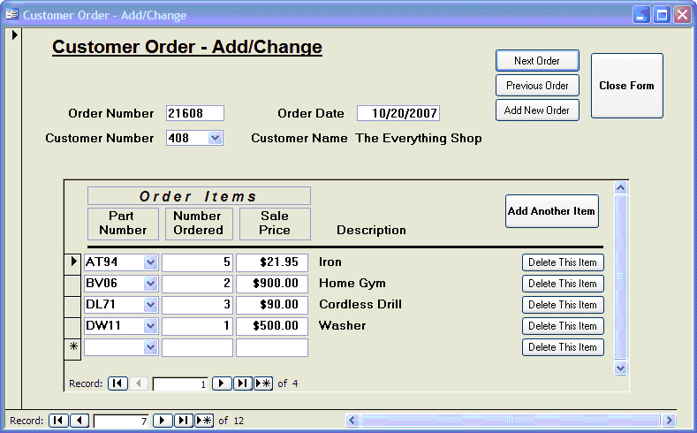Click the Number Ordered field for Cordless Drill
The image size is (697, 433).
point(197,305)
